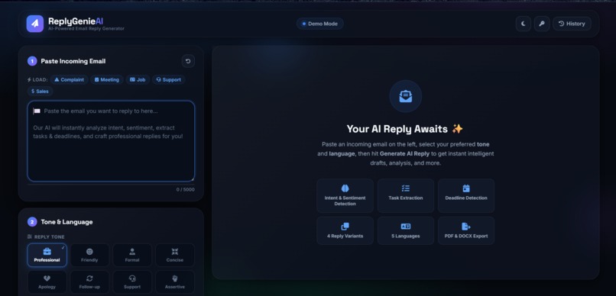Click the open envelope icon above heading

point(405,96)
